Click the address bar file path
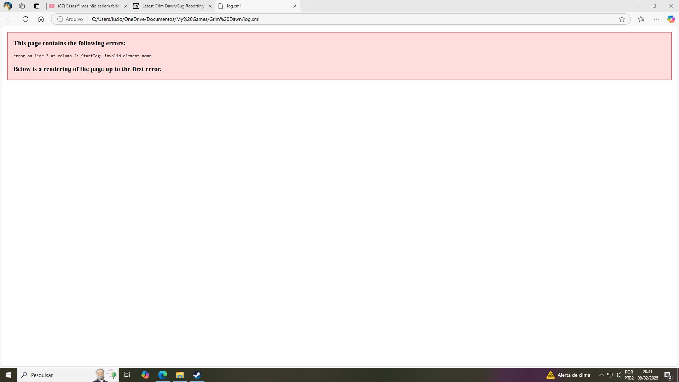Viewport: 679px width, 382px height. 176,19
